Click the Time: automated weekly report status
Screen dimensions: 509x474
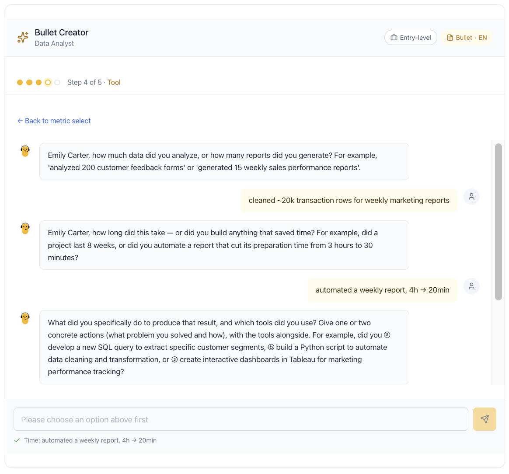point(90,440)
